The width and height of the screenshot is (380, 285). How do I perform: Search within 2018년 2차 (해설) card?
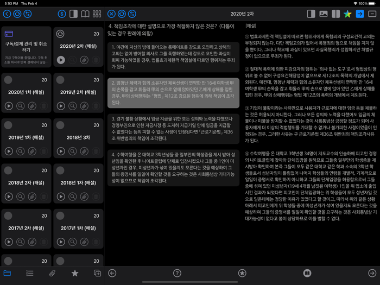click(x=21, y=197)
